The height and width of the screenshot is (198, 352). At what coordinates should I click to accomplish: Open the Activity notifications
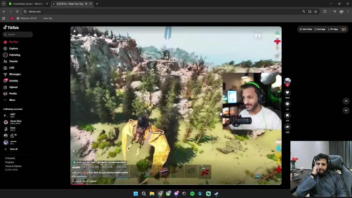pos(11,81)
